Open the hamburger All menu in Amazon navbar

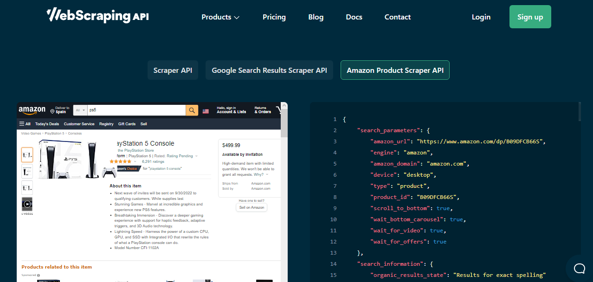[x=24, y=123]
